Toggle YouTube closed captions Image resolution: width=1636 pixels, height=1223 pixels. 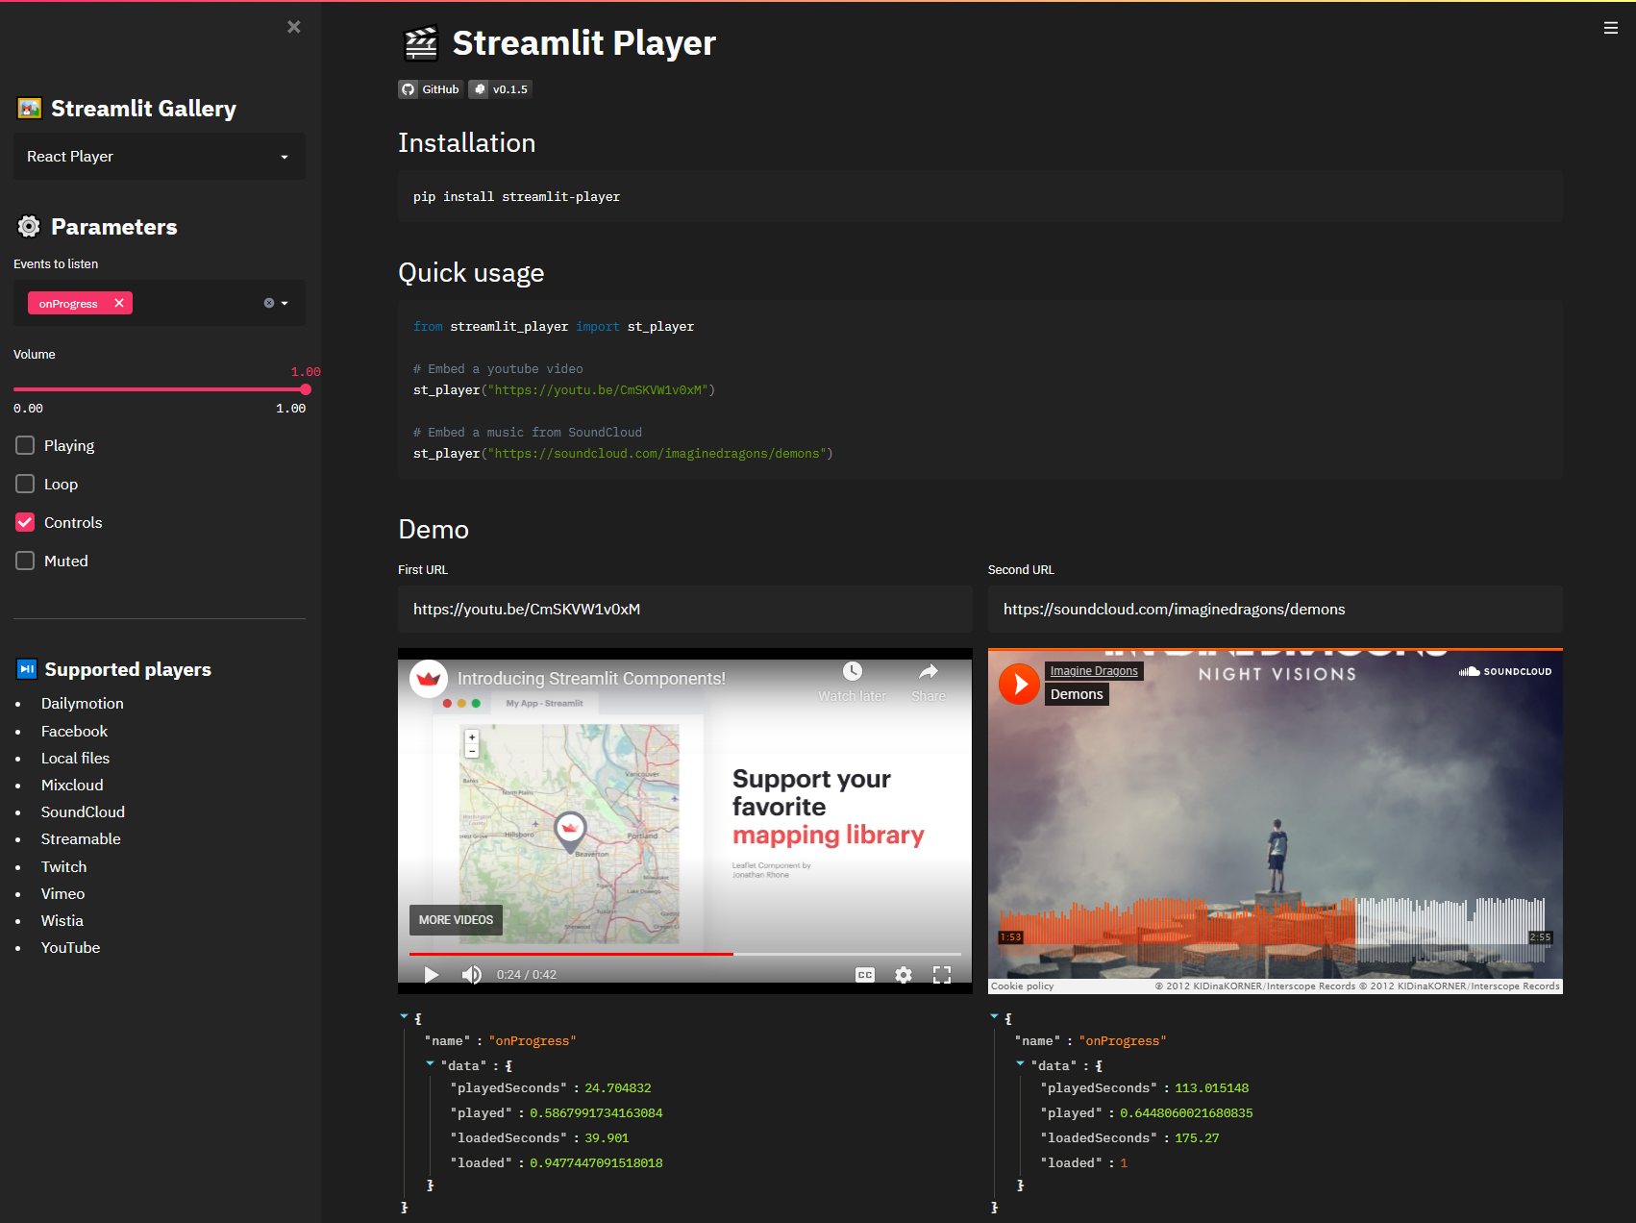pos(865,974)
